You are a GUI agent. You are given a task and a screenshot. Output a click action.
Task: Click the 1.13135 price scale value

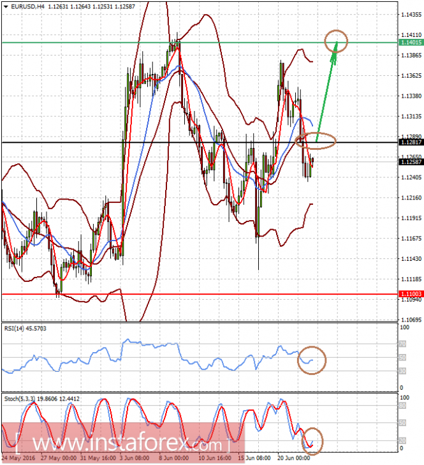click(411, 117)
